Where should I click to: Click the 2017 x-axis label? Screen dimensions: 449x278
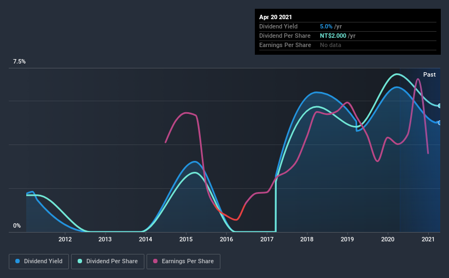266,239
